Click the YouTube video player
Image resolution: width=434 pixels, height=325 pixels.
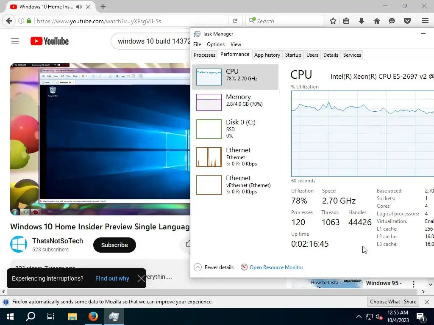pyautogui.click(x=100, y=139)
